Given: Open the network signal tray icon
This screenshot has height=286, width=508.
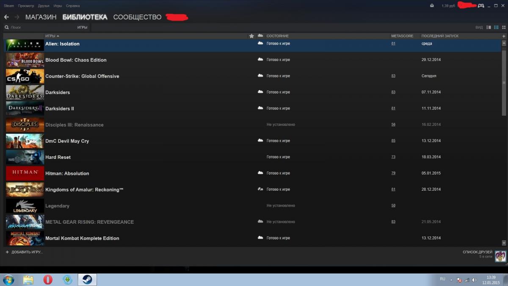Looking at the screenshot, I should tap(467, 280).
